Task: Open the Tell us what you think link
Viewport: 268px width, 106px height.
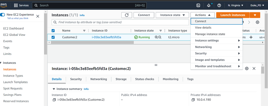Action: [18, 18]
